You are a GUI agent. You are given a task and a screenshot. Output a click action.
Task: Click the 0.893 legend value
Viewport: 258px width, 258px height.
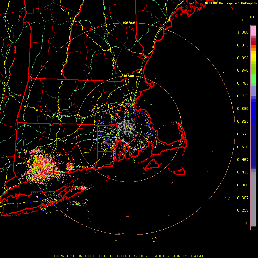243,58
